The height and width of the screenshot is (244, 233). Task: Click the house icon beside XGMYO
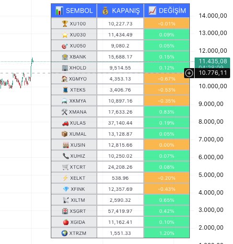click(64, 79)
